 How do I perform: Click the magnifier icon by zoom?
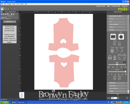(127, 98)
